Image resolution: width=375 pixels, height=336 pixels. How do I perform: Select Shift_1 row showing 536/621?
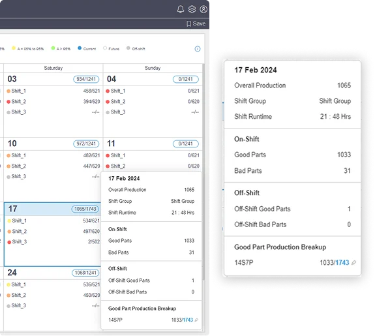[x=53, y=284]
